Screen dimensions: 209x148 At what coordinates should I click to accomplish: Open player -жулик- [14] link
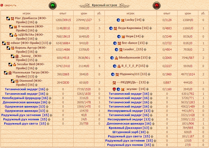135,89
